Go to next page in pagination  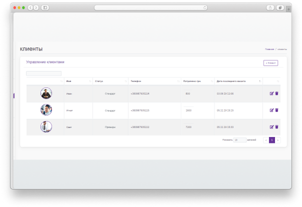[x=277, y=140]
